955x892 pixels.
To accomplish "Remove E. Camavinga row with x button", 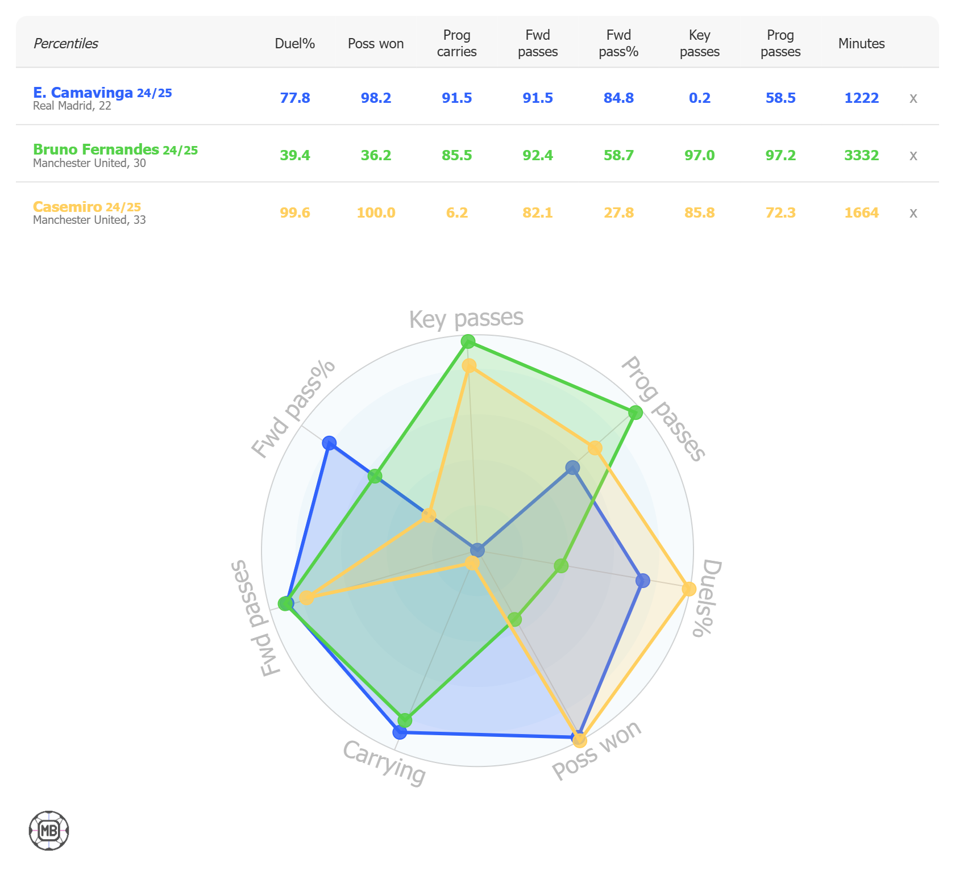I will [x=913, y=98].
